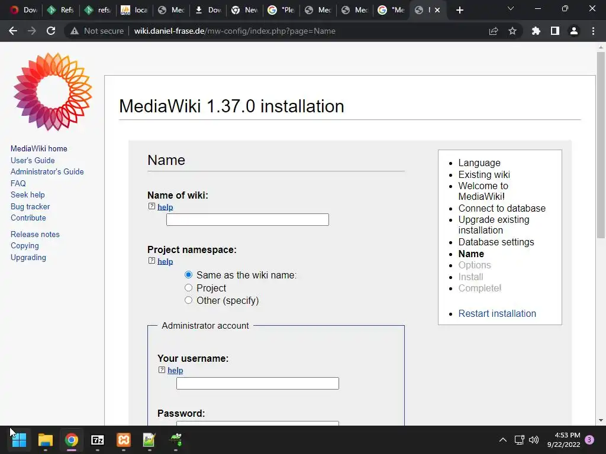The image size is (606, 454).
Task: Open 'help' link for Name of wiki
Action: click(x=165, y=207)
